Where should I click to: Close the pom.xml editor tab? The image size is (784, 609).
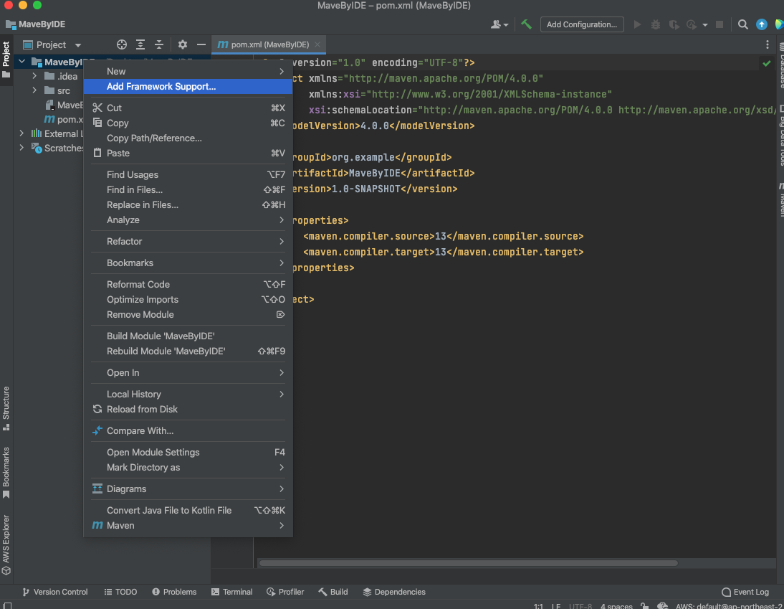pyautogui.click(x=317, y=44)
